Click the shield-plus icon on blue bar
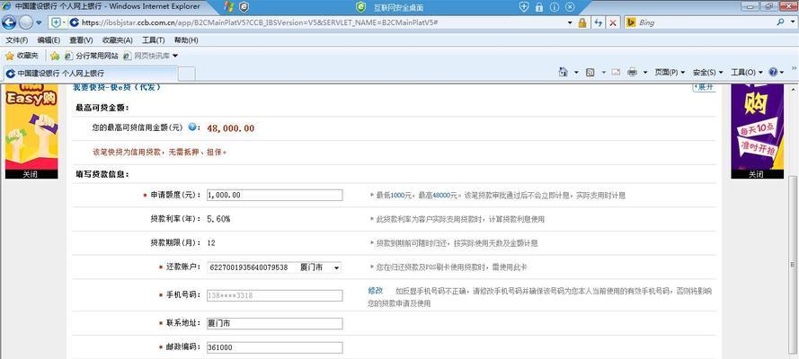Screen dimensions: 799x359 pos(524,7)
